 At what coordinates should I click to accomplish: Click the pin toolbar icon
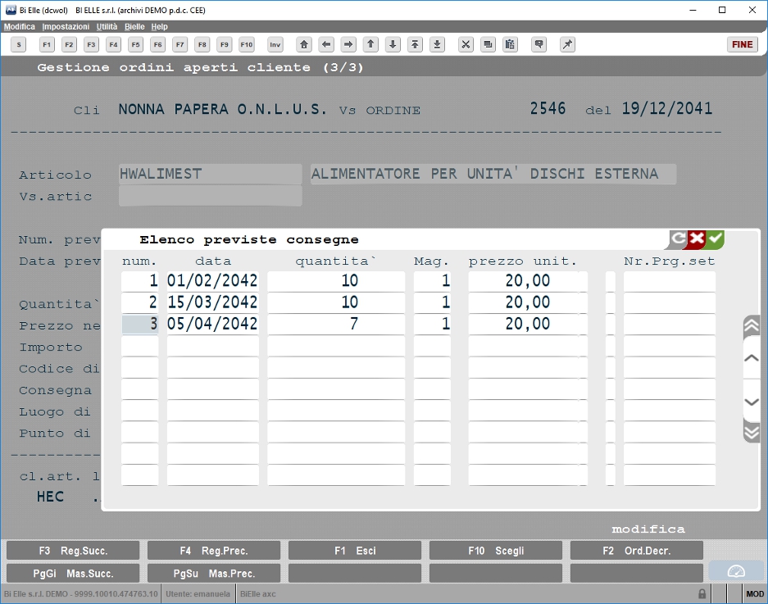(x=567, y=44)
